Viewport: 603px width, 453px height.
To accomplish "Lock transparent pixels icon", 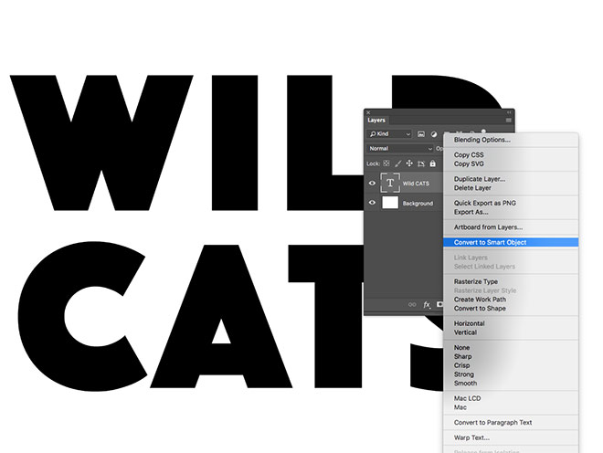I will [386, 163].
